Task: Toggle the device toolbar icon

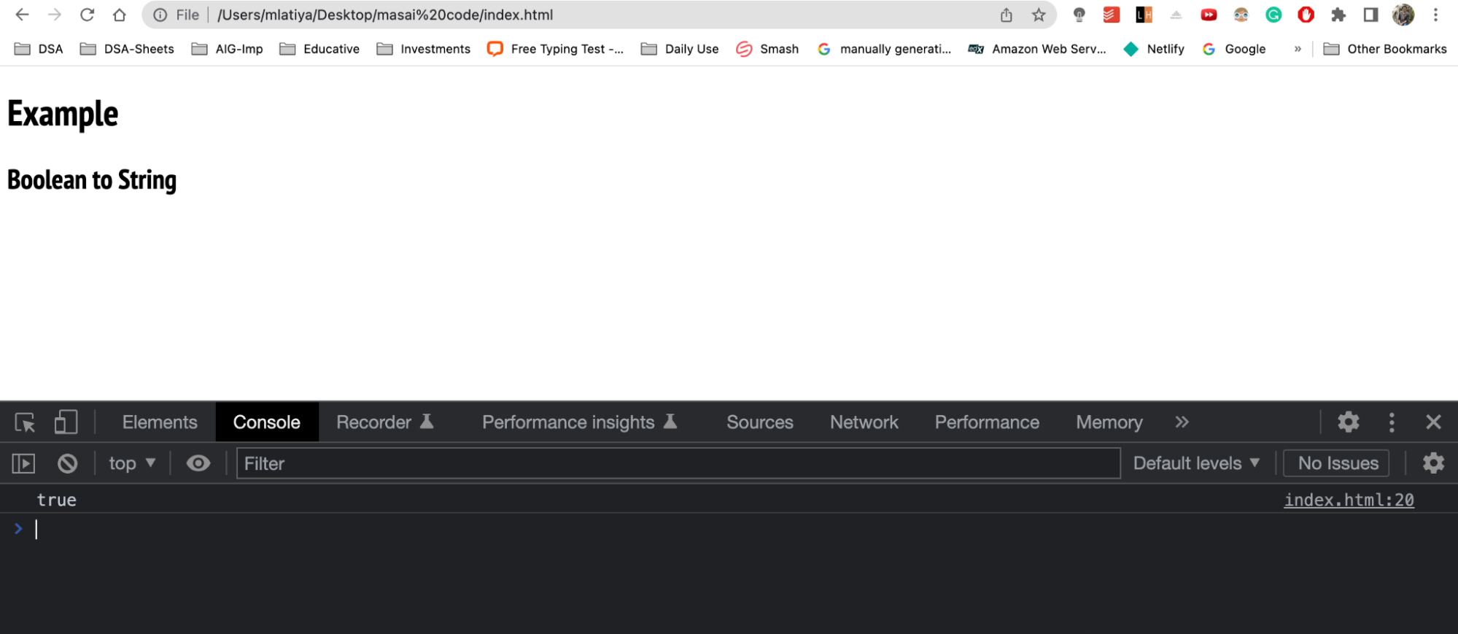Action: (66, 422)
